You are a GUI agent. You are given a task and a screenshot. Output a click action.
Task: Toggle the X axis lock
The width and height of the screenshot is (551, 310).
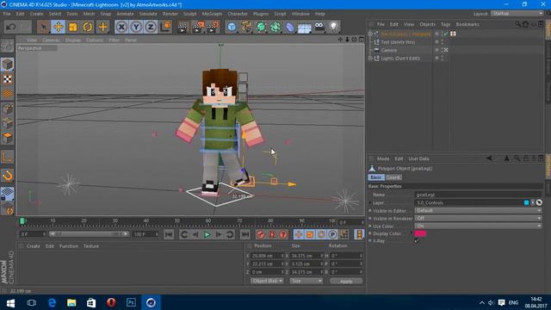pos(121,27)
